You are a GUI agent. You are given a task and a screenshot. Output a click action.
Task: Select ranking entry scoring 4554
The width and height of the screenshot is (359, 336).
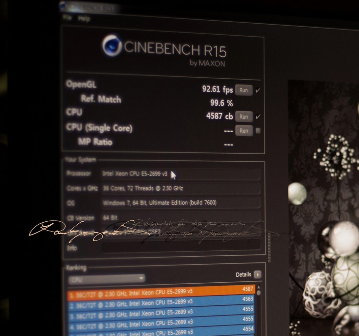pos(161,331)
